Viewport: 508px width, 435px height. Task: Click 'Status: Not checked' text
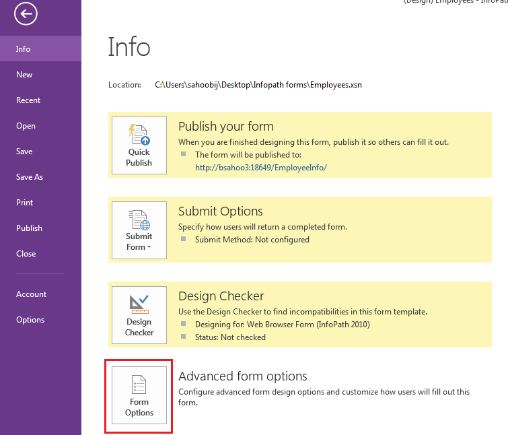click(x=230, y=337)
